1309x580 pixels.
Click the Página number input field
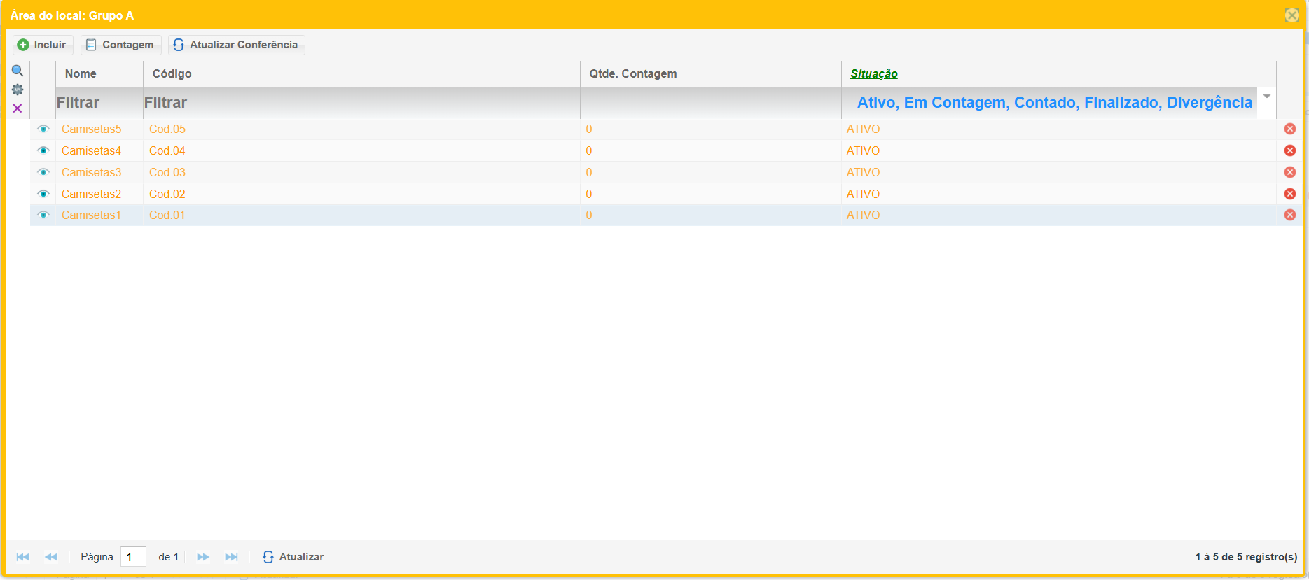[133, 557]
